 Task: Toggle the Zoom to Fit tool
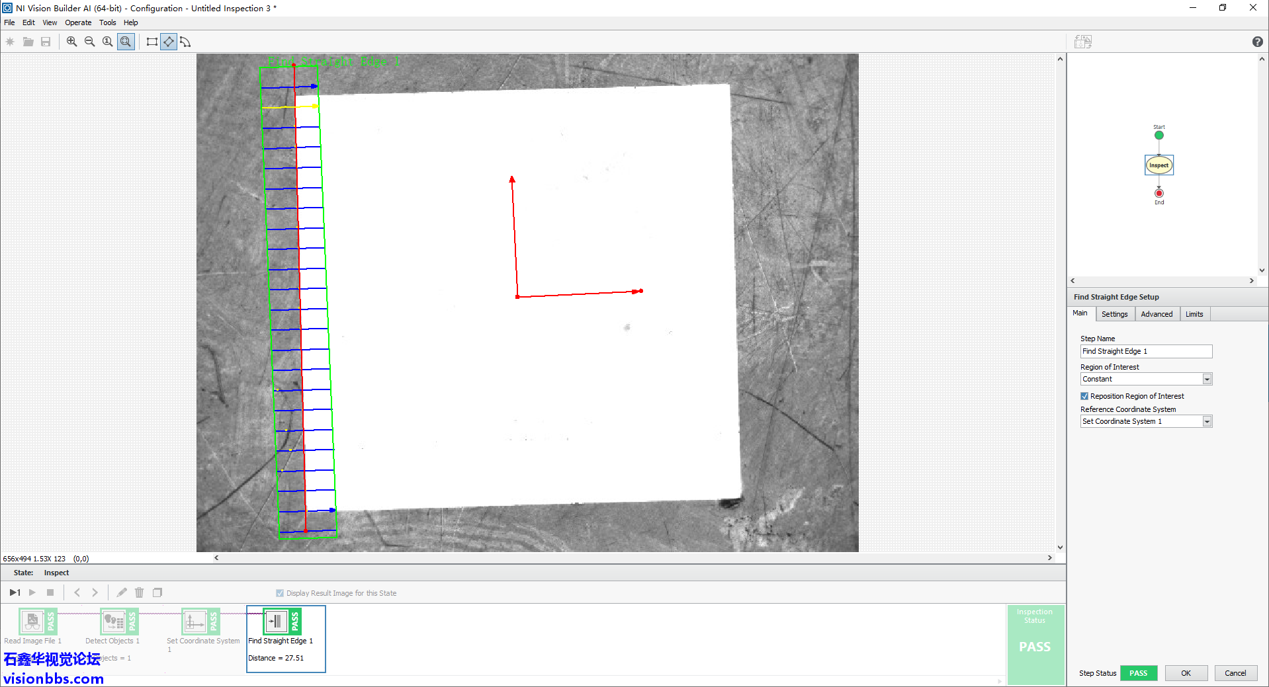[126, 42]
